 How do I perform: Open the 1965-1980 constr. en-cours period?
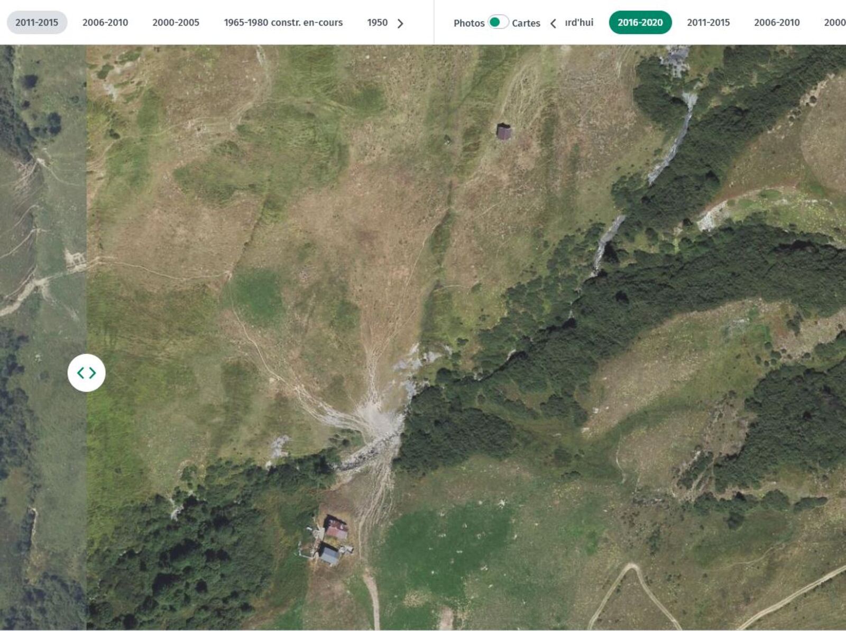click(283, 22)
